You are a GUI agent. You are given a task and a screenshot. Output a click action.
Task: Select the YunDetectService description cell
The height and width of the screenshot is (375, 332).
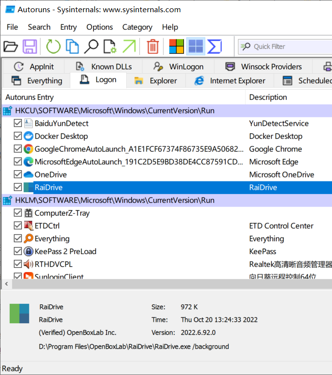tap(279, 123)
